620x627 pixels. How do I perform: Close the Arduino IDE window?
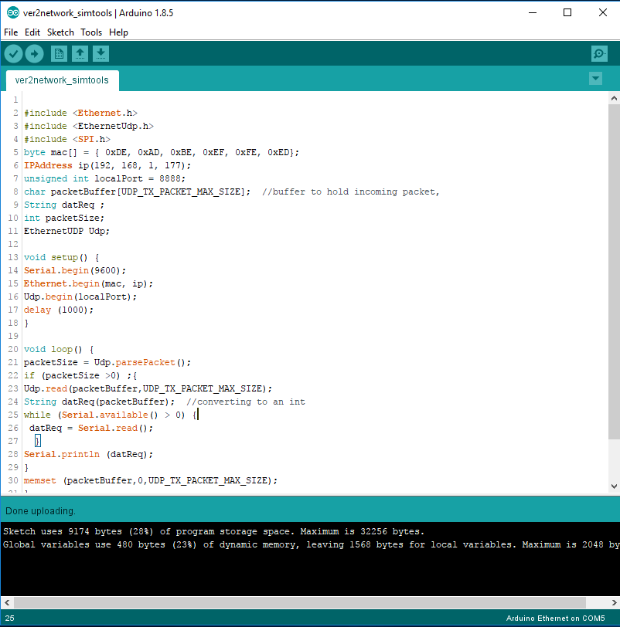pyautogui.click(x=602, y=13)
